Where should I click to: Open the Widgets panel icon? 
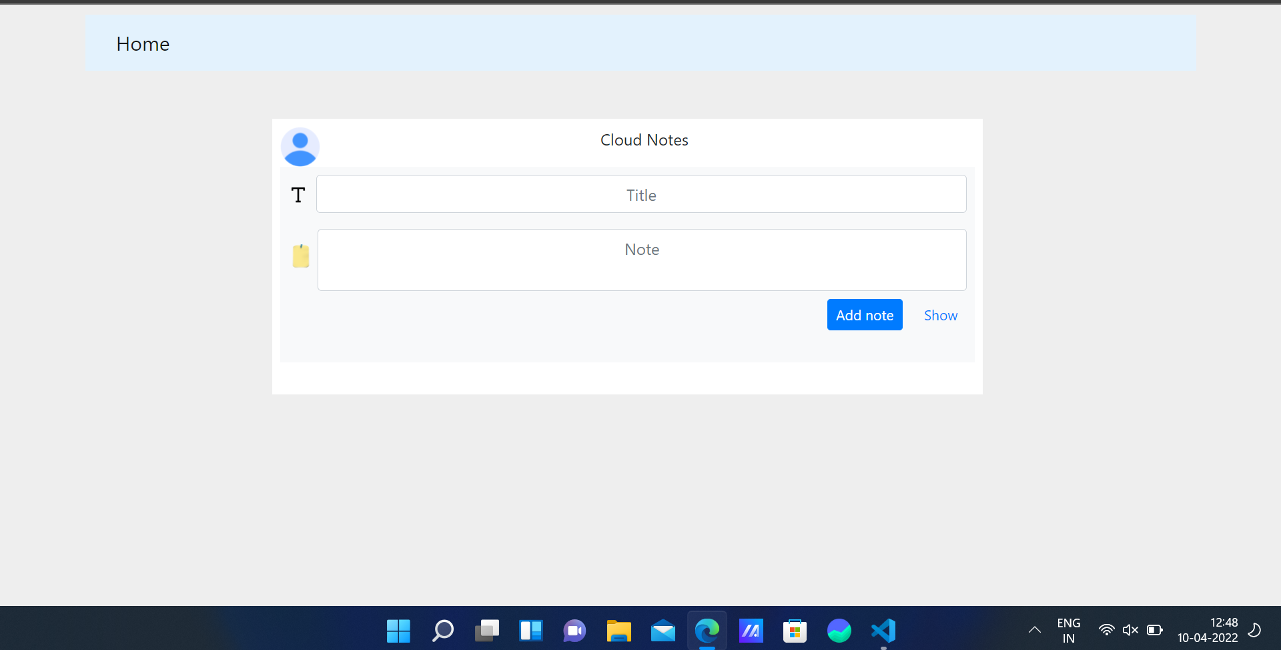tap(530, 631)
